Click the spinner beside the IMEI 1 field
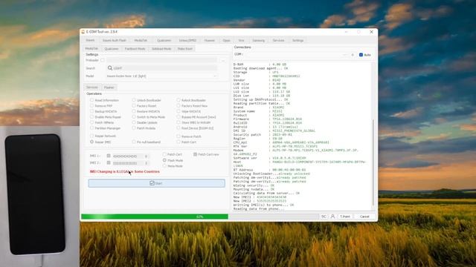This screenshot has height=267, width=476. pyautogui.click(x=146, y=156)
